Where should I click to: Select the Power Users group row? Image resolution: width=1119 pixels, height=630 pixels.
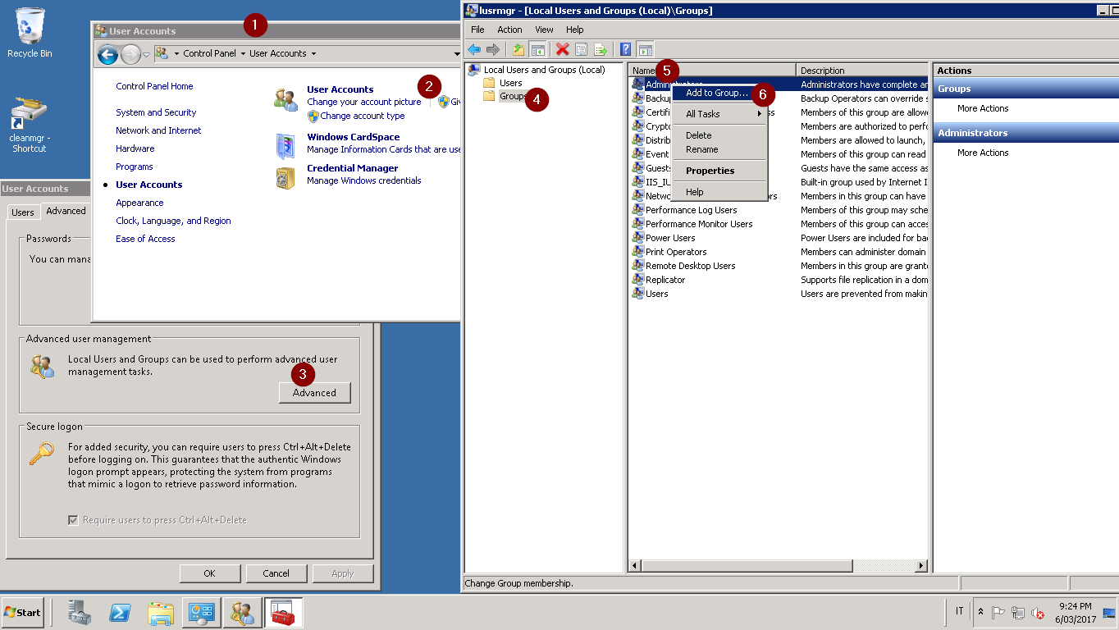pyautogui.click(x=669, y=238)
